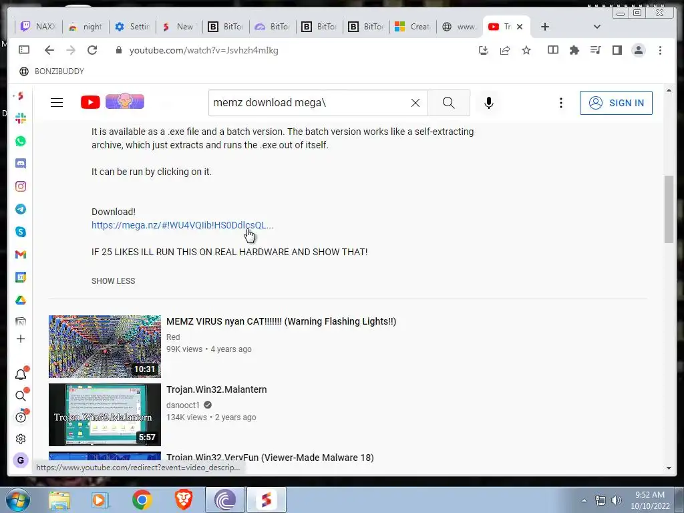Expand the tab search dropdown arrow
This screenshot has height=513, width=684.
pos(597,27)
